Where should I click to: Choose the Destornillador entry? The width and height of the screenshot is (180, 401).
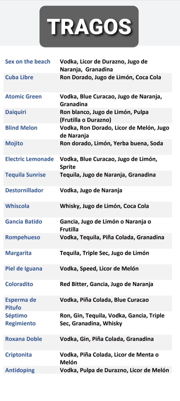[24, 190]
